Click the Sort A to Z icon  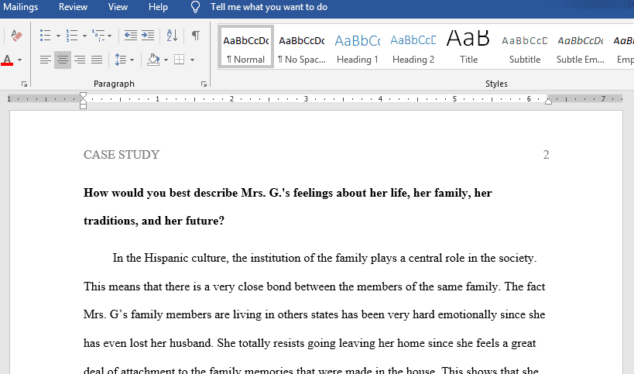172,36
